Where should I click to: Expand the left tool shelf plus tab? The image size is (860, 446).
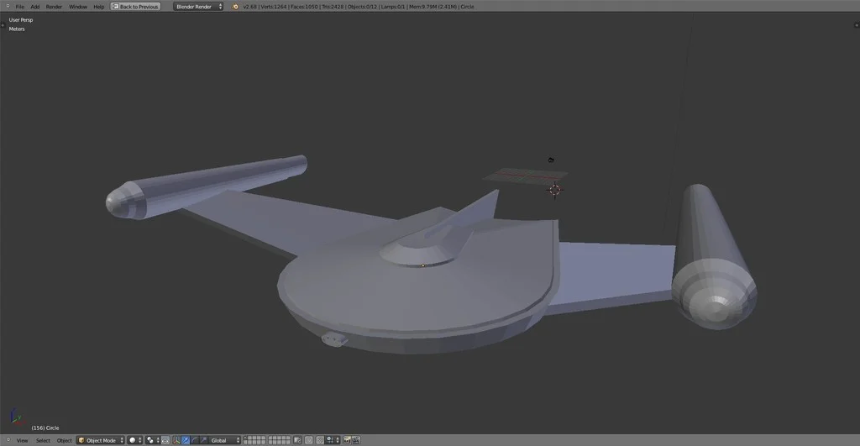point(3,25)
